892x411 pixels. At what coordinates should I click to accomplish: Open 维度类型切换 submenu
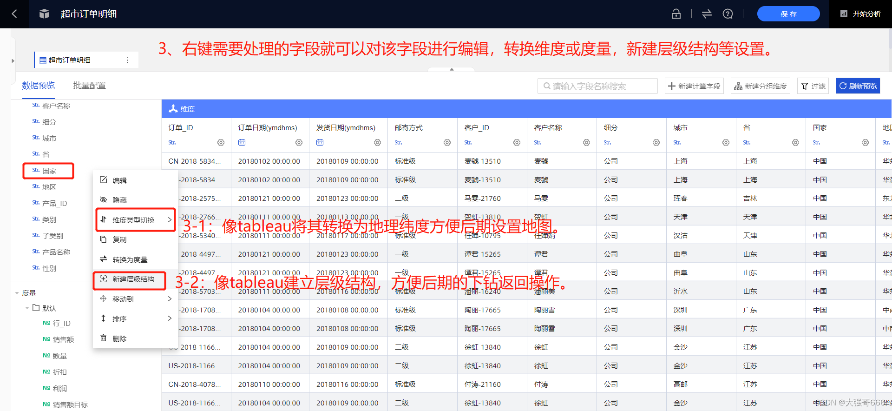point(135,220)
